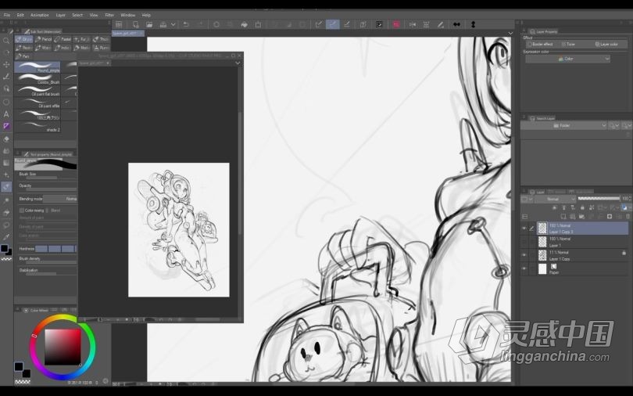Image resolution: width=633 pixels, height=396 pixels.
Task: Select the purple Pen tool
Action: pyautogui.click(x=6, y=126)
